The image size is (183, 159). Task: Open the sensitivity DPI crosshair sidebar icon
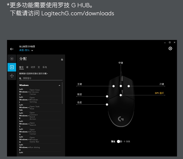pyautogui.click(x=12, y=76)
